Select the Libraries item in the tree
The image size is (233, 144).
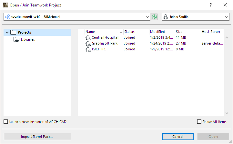28,39
